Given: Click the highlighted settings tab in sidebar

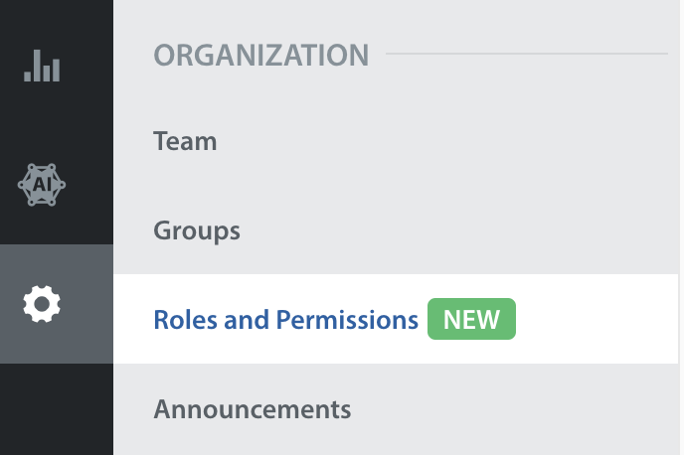Looking at the screenshot, I should click(x=57, y=304).
